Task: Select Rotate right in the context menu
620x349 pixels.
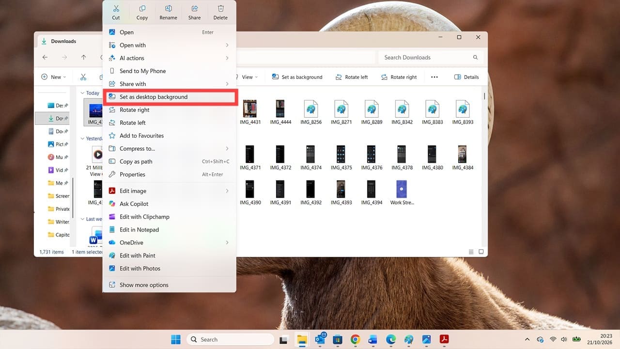Action: (x=169, y=110)
